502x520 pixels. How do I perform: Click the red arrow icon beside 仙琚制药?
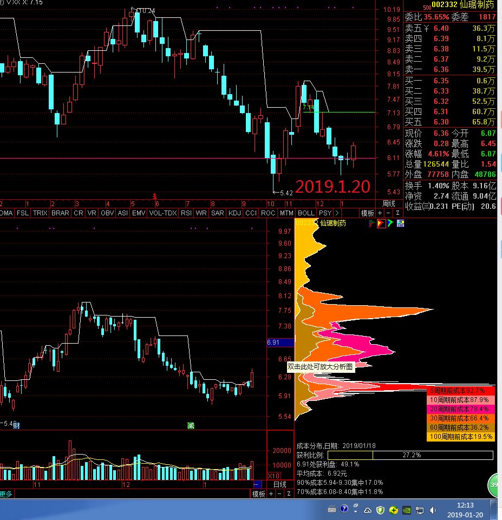381,223
